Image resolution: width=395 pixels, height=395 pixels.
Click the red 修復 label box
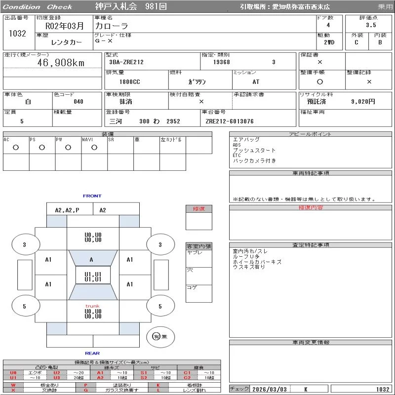tap(198, 209)
